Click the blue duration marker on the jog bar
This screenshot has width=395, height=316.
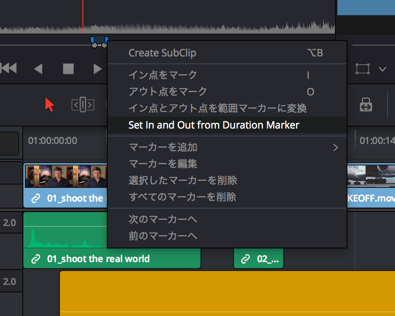click(99, 41)
